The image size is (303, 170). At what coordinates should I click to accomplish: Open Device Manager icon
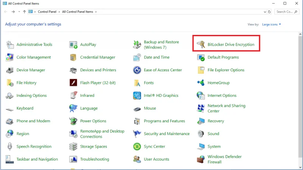[x=10, y=70]
